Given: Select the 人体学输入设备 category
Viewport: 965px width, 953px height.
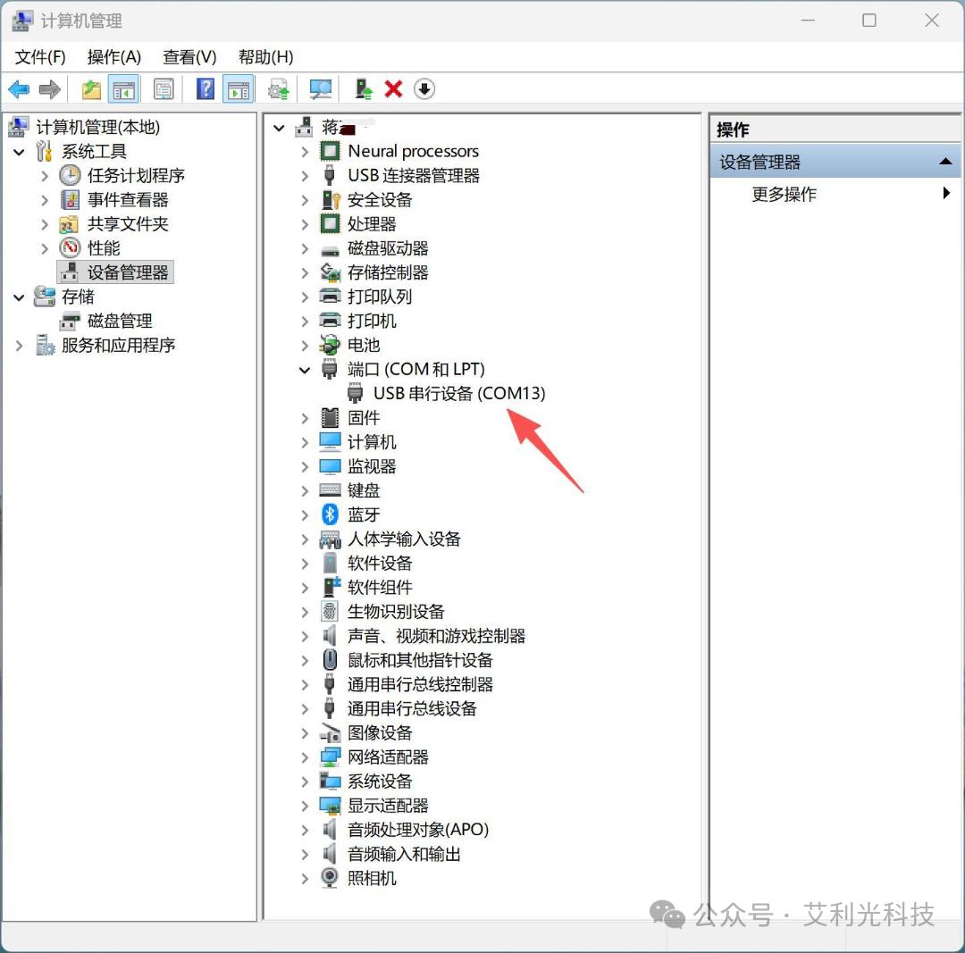Looking at the screenshot, I should tap(404, 539).
